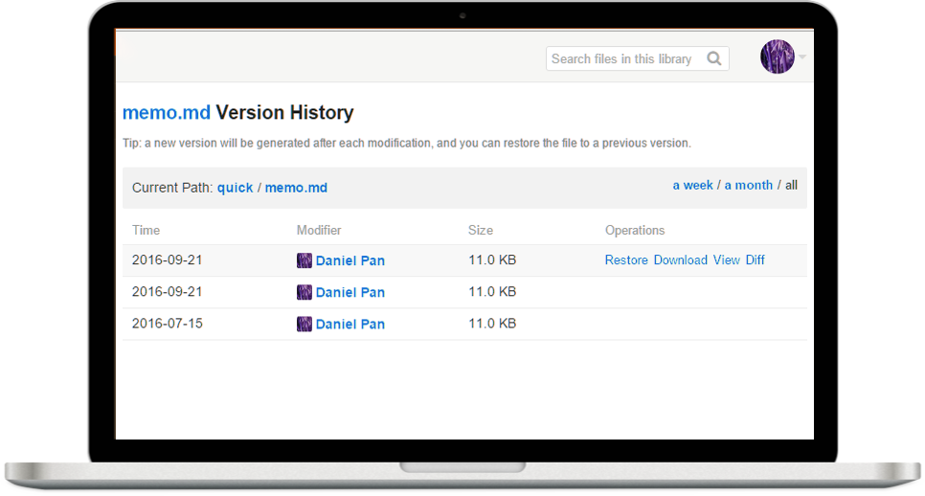Show 'all' version history
This screenshot has width=925, height=496.
[791, 185]
